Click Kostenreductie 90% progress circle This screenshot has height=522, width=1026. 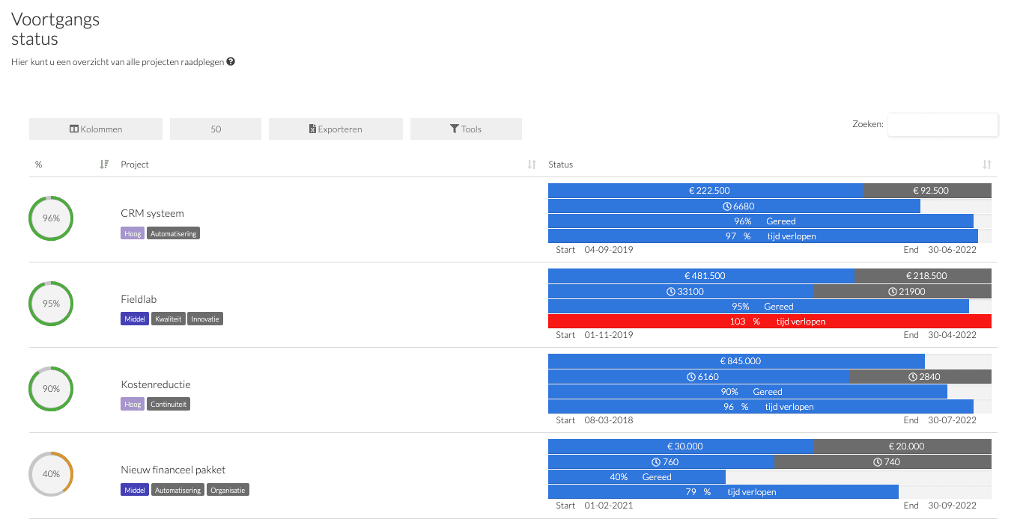51,389
